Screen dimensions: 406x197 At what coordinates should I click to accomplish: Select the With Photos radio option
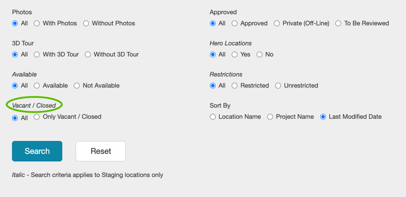point(37,24)
